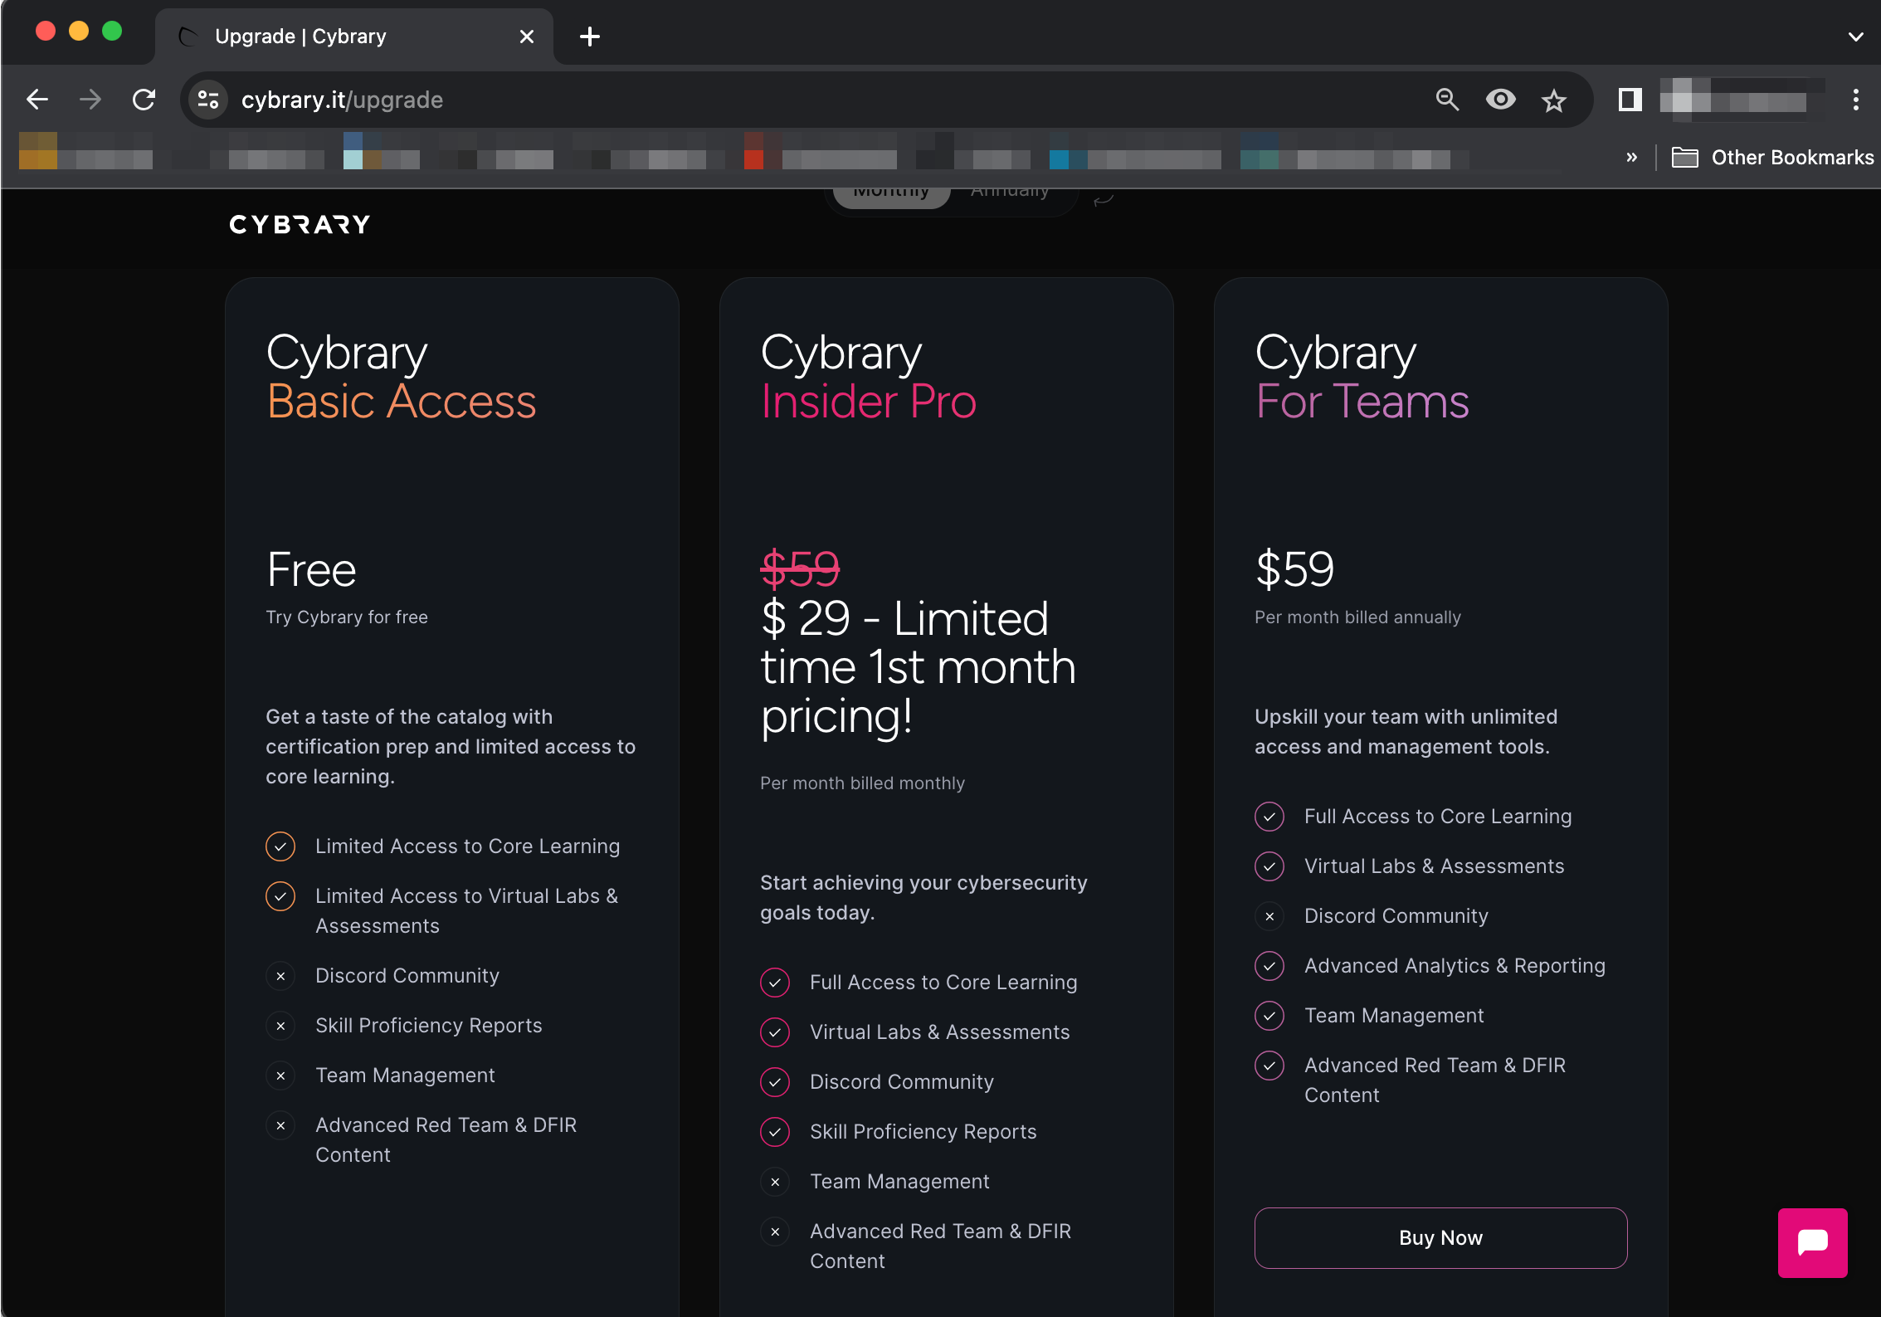Screen dimensions: 1881x1317
Task: Click the Try Cybrary for free text
Action: [x=347, y=617]
